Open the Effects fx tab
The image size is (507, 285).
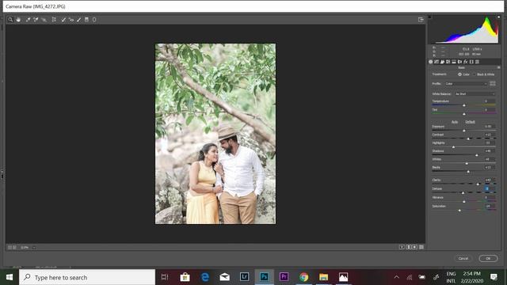point(466,62)
